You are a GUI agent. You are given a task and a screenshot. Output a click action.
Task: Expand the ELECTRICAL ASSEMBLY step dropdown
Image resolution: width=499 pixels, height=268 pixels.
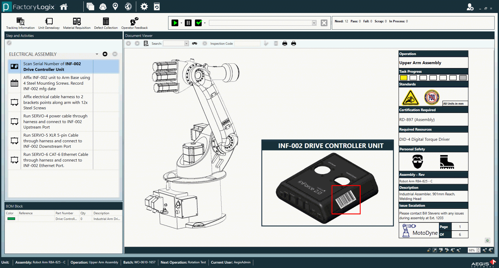(x=97, y=54)
